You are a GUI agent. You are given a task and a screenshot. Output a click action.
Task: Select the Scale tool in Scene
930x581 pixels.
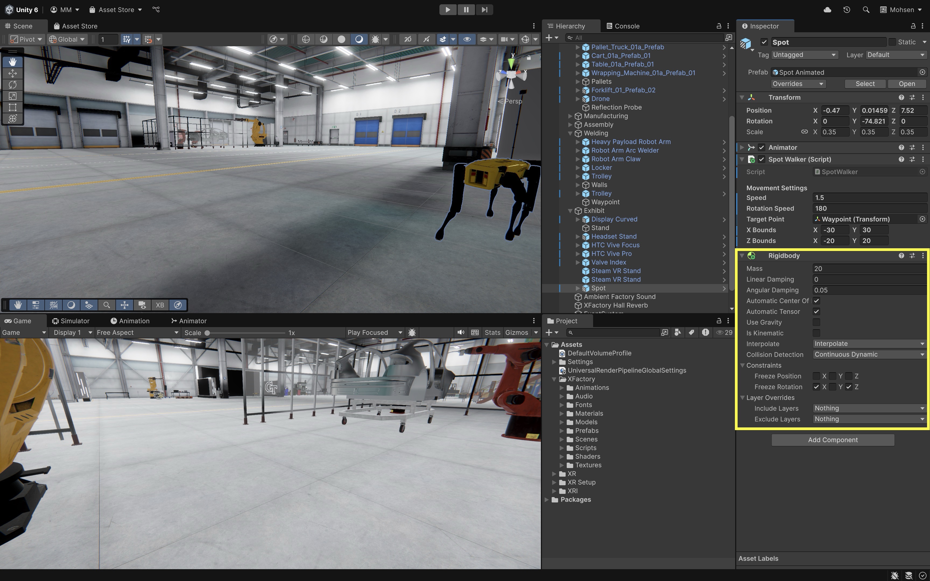(12, 96)
